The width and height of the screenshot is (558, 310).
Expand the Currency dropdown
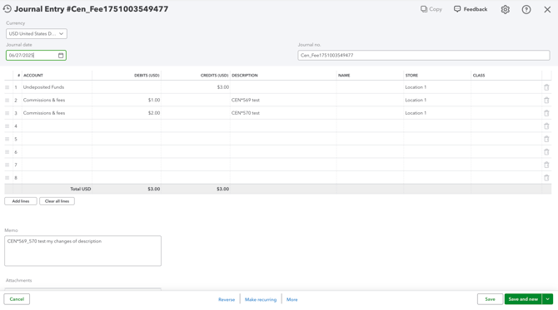click(37, 34)
